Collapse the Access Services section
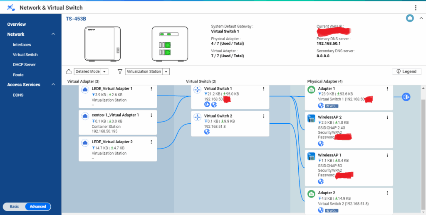This screenshot has width=426, height=215. click(53, 85)
